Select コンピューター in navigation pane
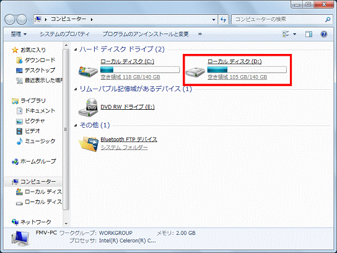Image resolution: width=337 pixels, height=253 pixels. [38, 182]
